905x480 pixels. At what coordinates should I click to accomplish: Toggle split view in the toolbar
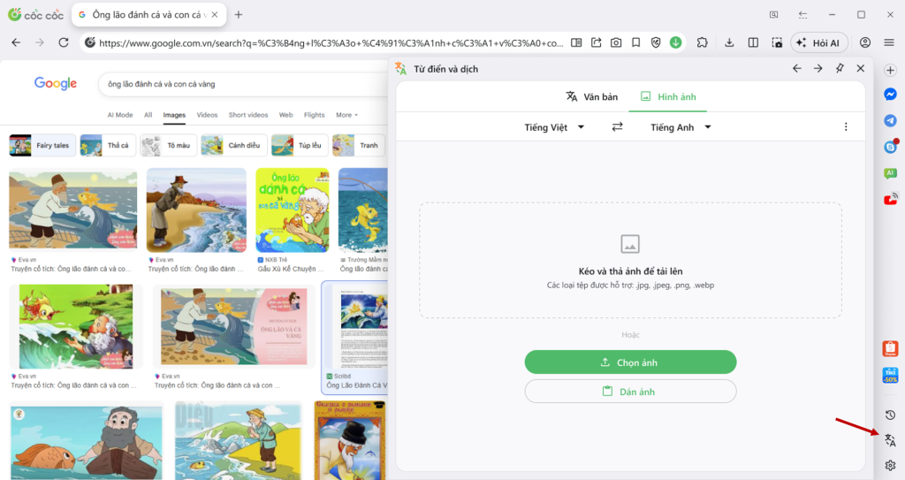[753, 42]
